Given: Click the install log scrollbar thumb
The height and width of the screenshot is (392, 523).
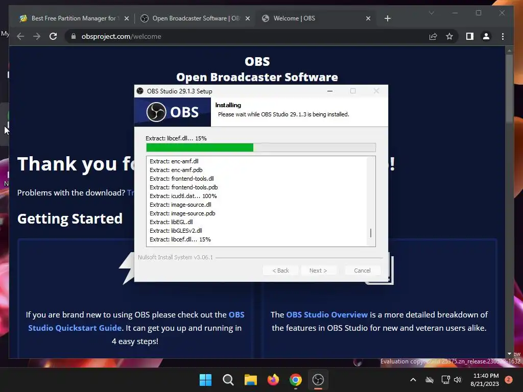Looking at the screenshot, I should [x=371, y=233].
